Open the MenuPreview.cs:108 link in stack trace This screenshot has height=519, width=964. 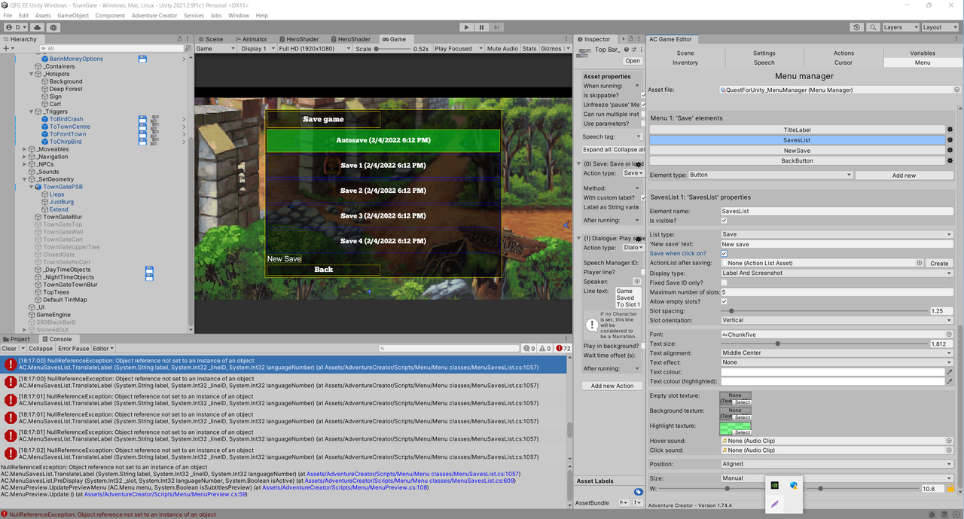345,487
